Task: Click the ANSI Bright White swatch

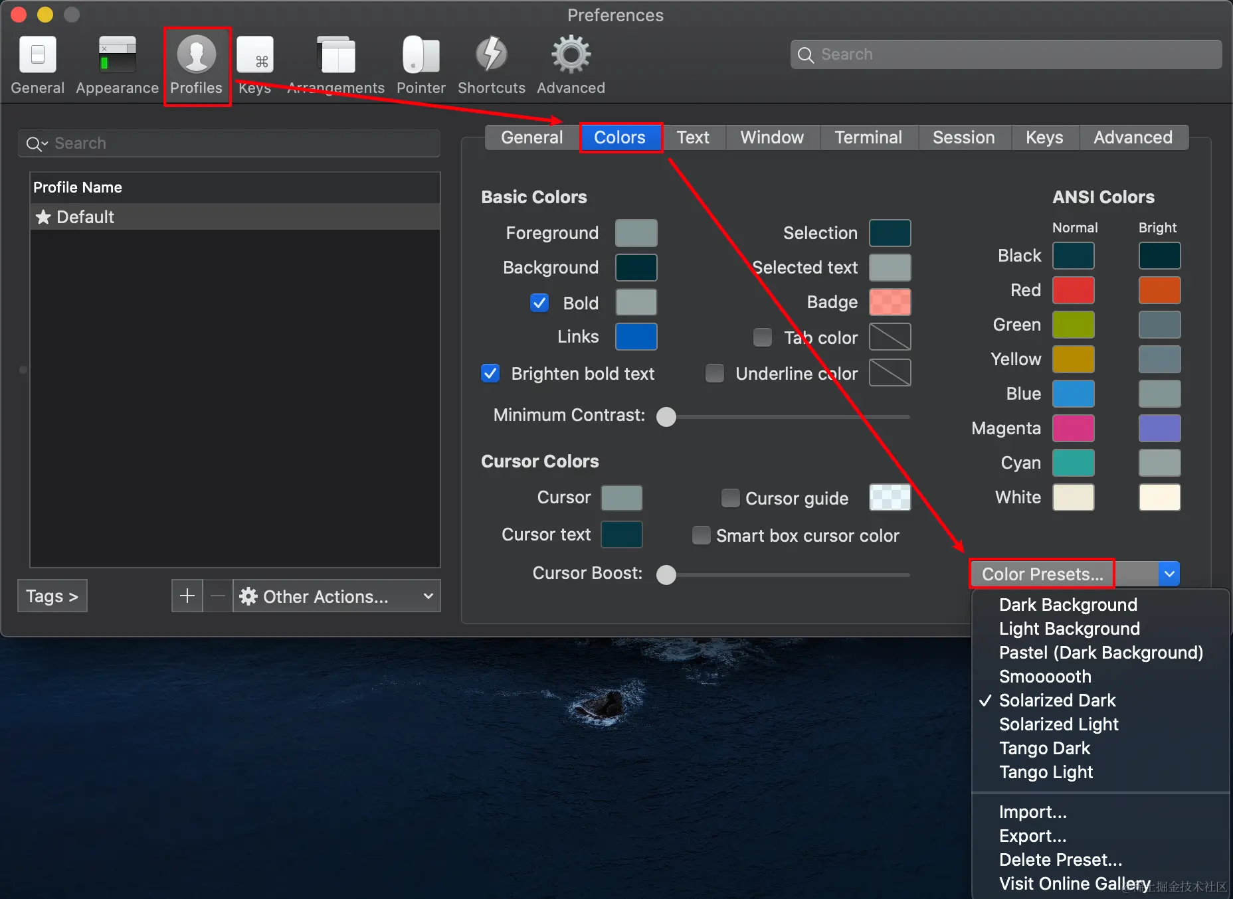Action: [1160, 497]
